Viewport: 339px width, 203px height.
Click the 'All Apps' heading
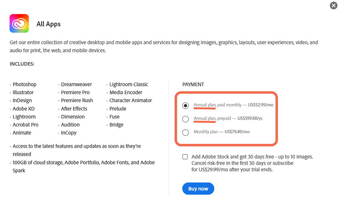[x=49, y=24]
